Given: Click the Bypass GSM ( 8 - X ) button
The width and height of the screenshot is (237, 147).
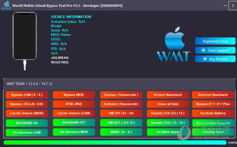Looking at the screenshot, I should point(27,95).
